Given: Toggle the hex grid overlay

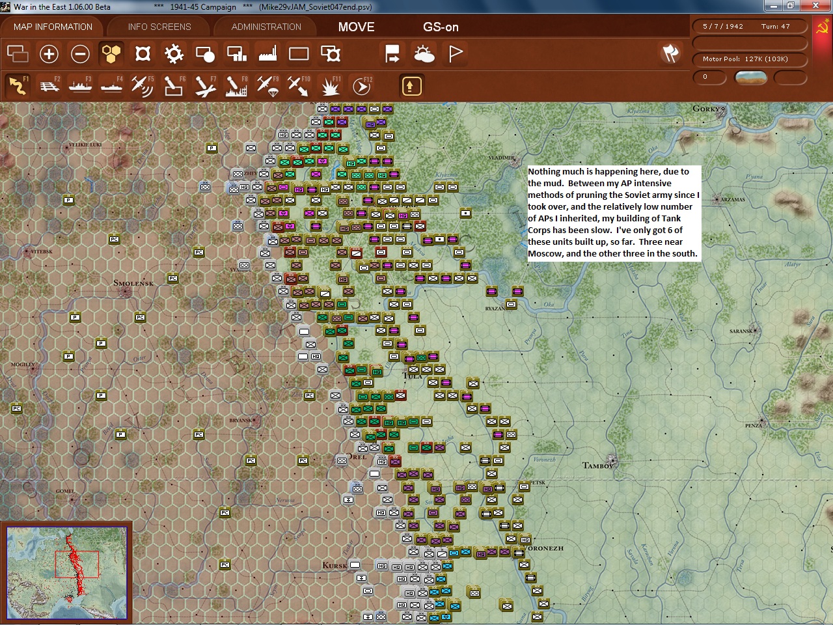Looking at the screenshot, I should coord(111,53).
